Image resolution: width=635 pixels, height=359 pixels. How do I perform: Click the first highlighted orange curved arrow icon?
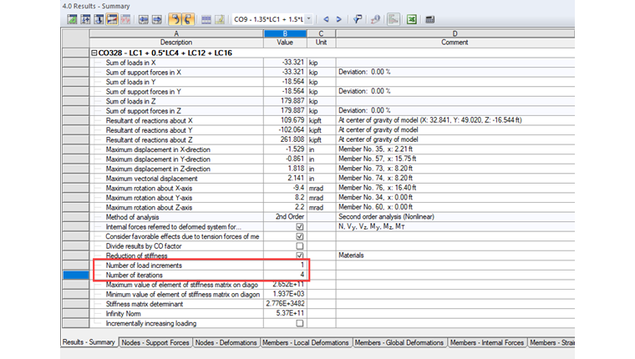coord(175,19)
